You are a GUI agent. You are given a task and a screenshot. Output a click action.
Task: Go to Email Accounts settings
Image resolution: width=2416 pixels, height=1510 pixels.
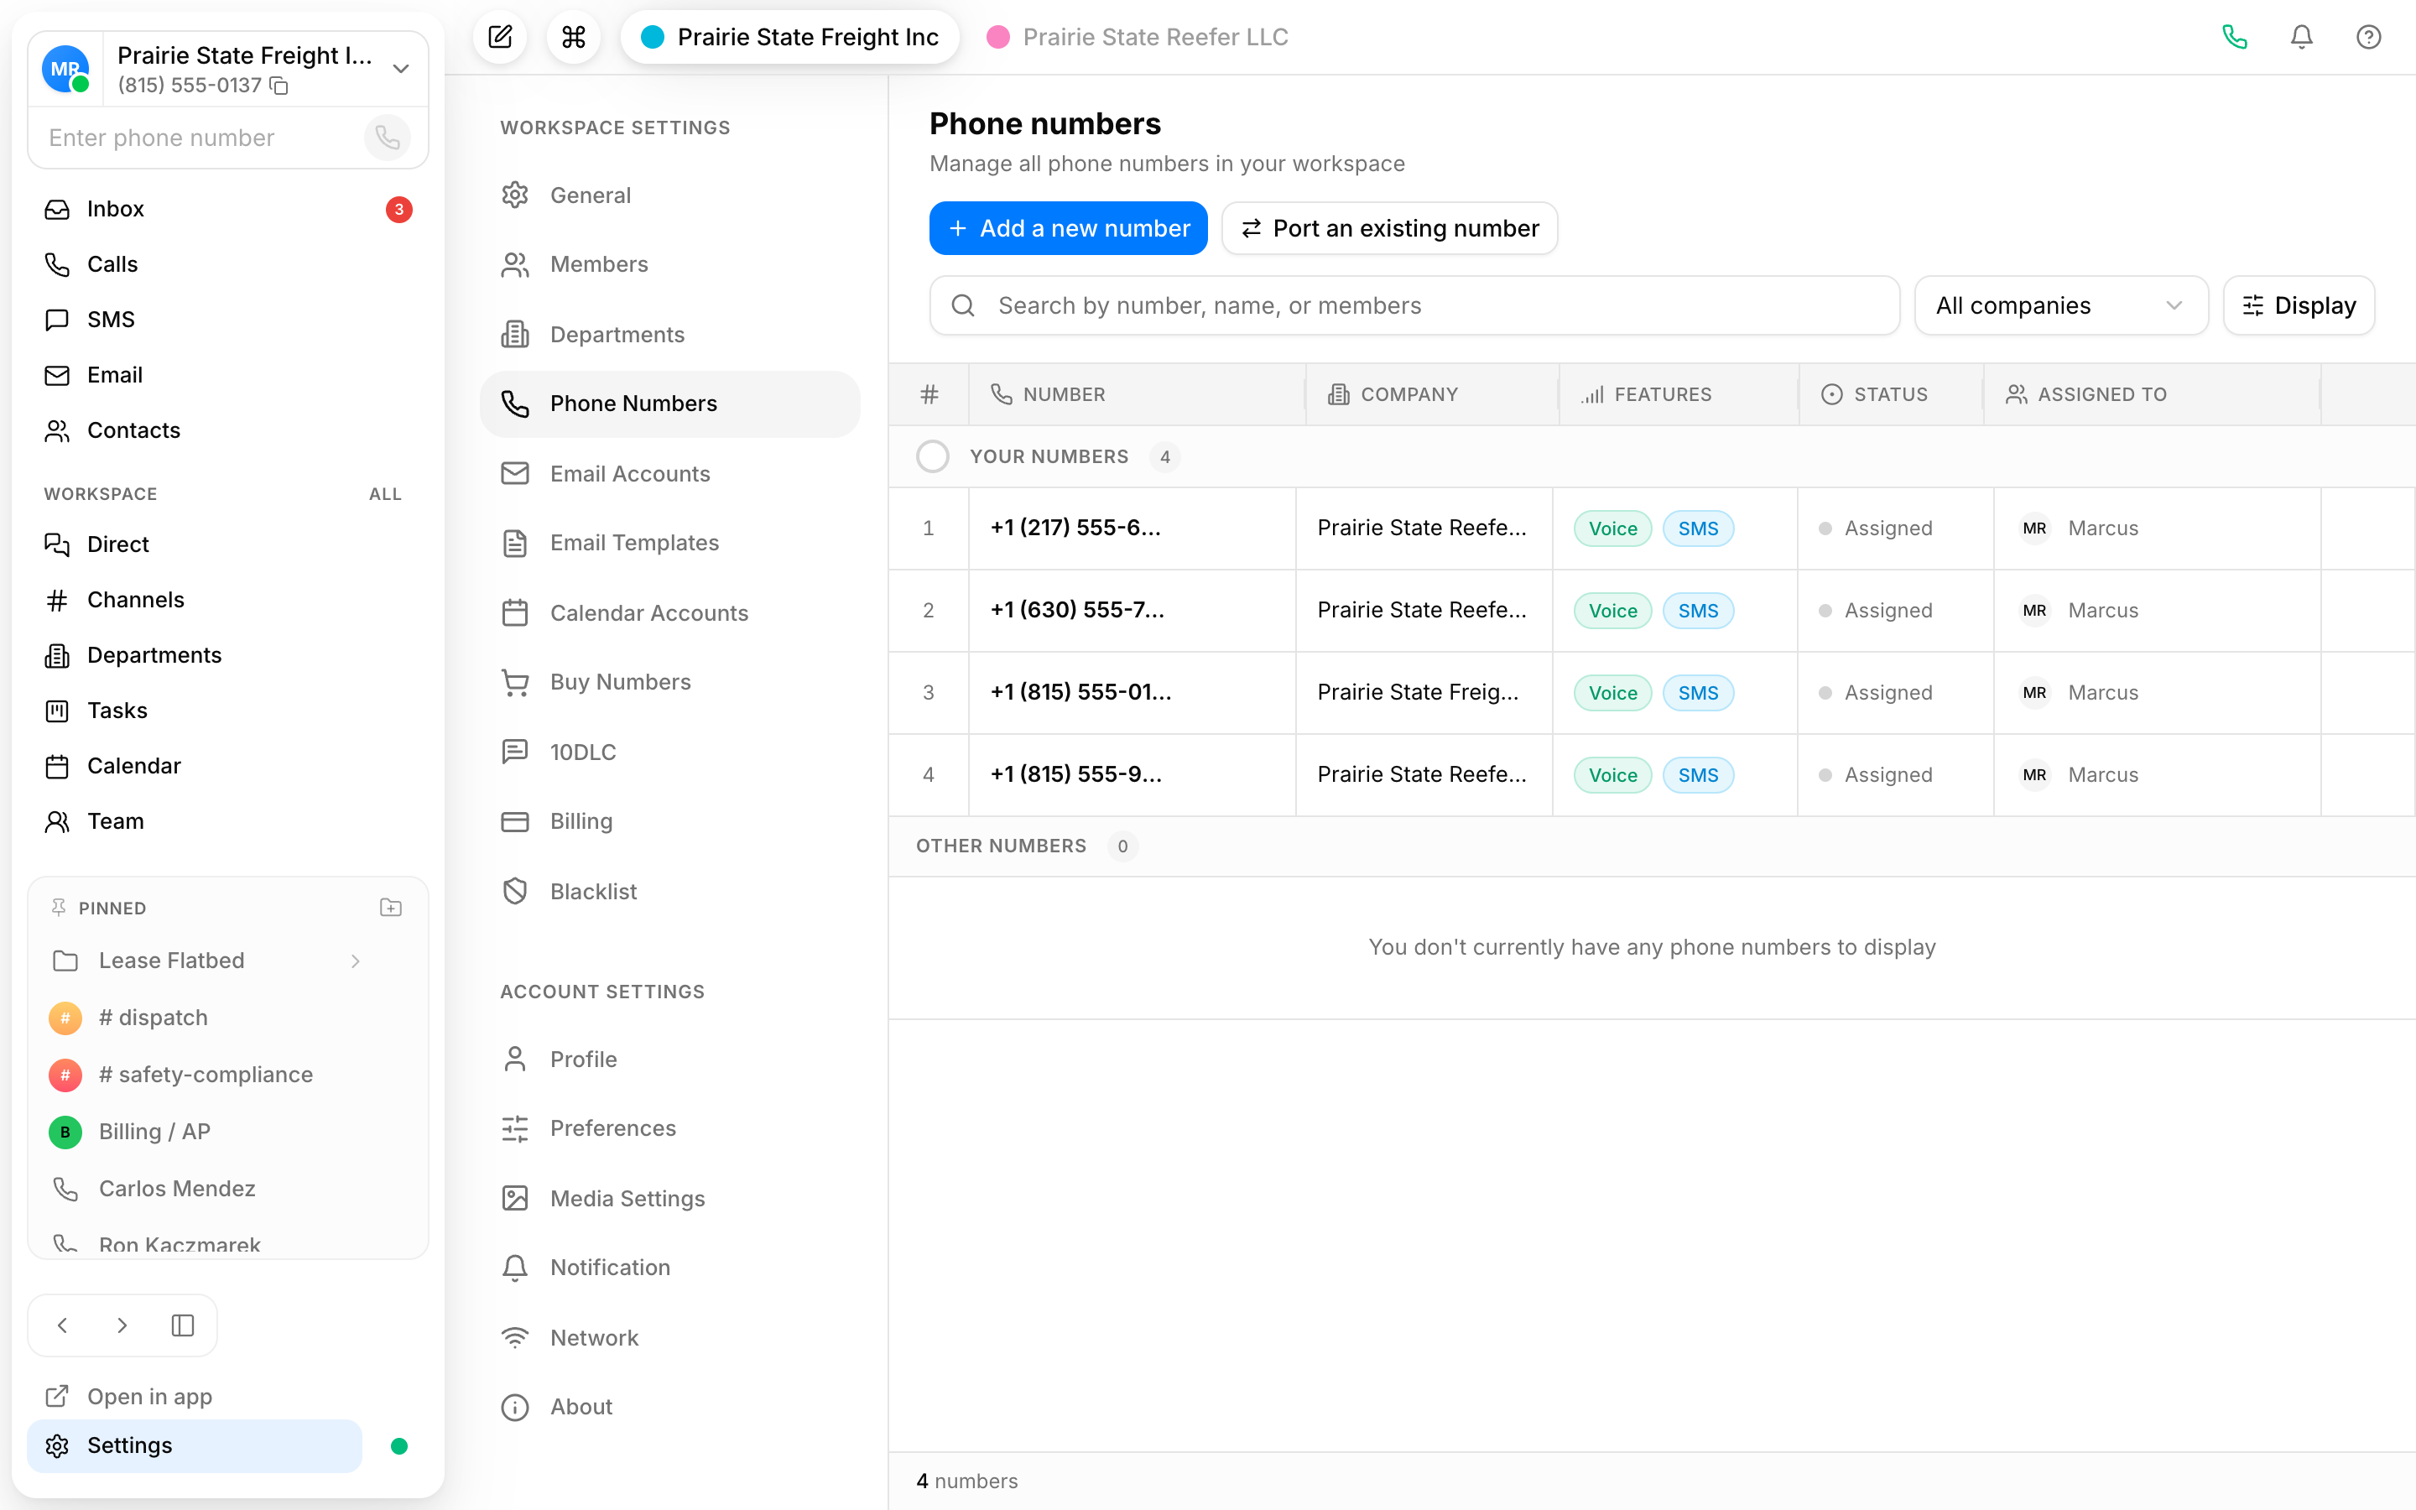[670, 473]
